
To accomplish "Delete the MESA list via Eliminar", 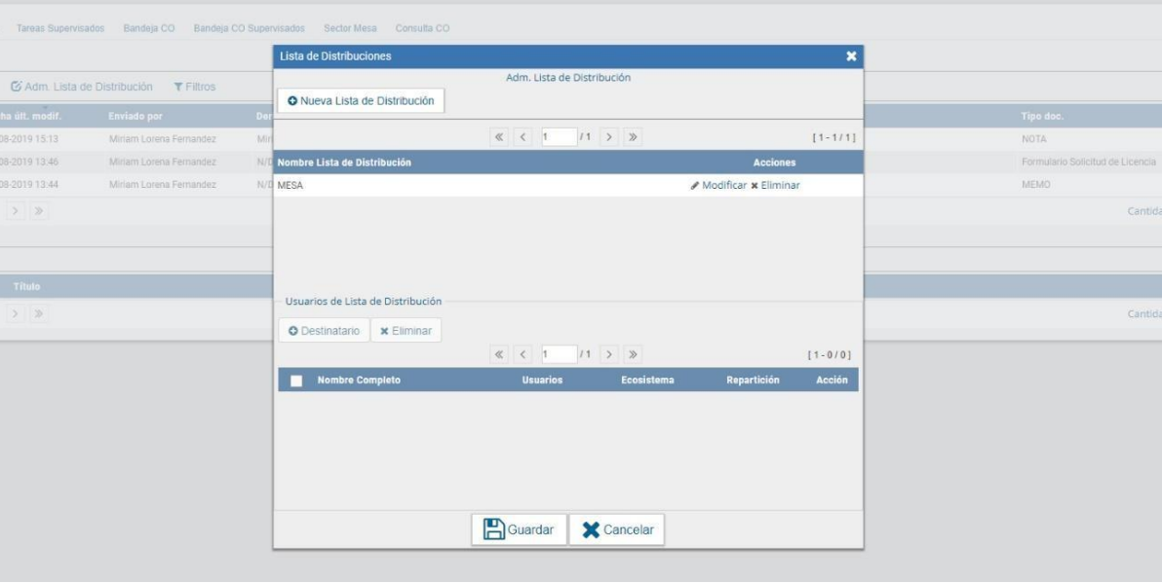I will (775, 186).
